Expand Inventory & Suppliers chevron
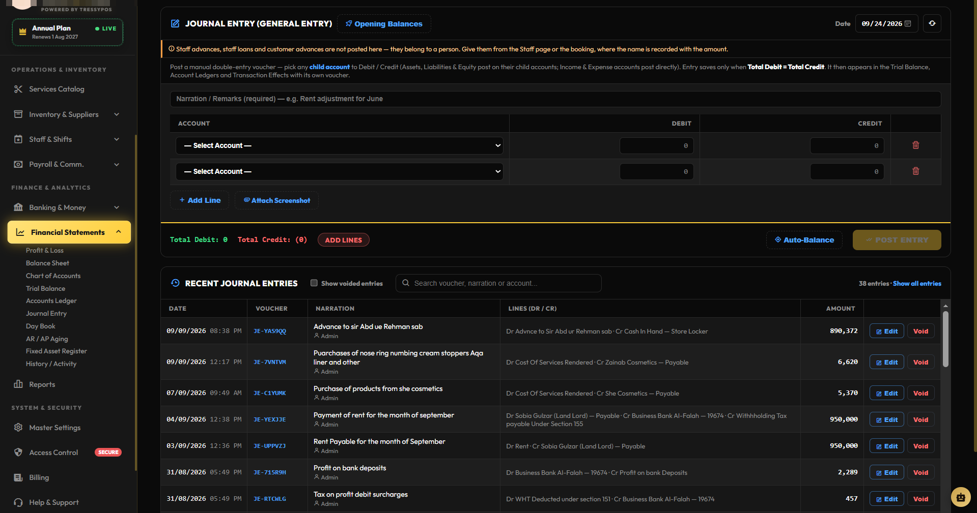 click(117, 114)
